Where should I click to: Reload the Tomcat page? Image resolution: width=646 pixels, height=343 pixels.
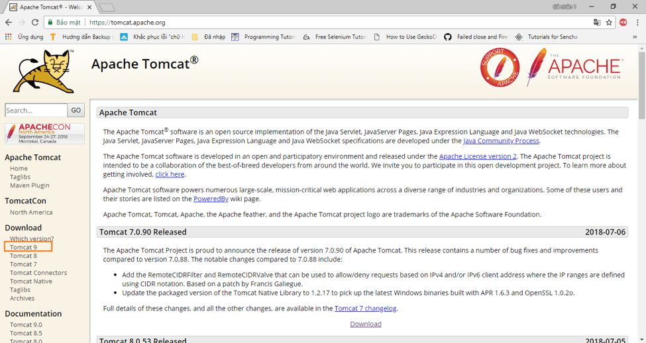click(36, 23)
